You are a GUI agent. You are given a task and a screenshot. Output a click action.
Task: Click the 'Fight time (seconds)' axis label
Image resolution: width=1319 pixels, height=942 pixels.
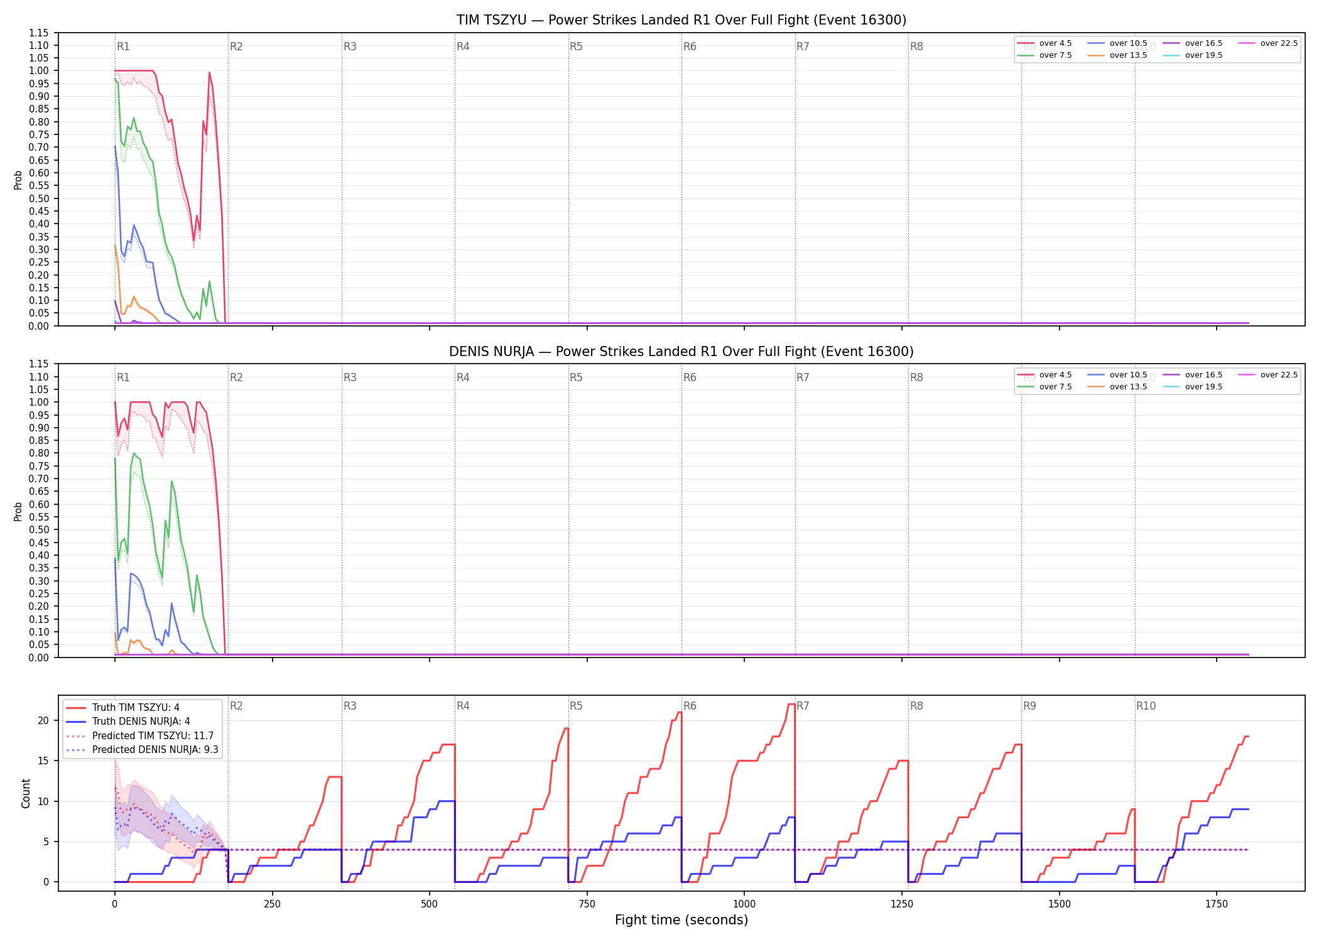(681, 920)
